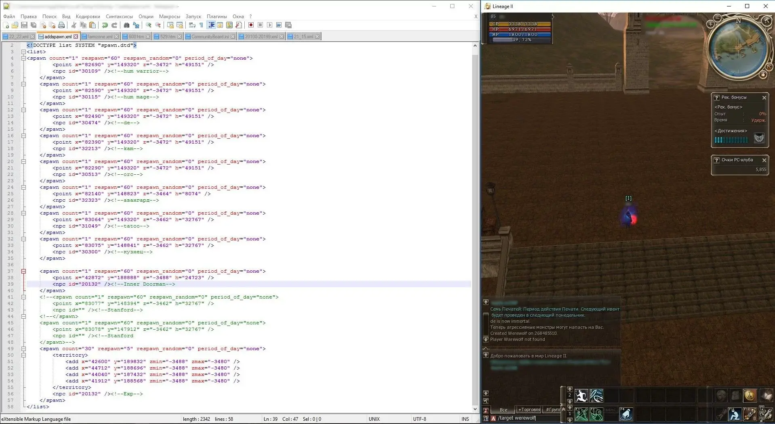This screenshot has height=424, width=775.
Task: Collapse the list root fold at line 3
Action: point(23,52)
